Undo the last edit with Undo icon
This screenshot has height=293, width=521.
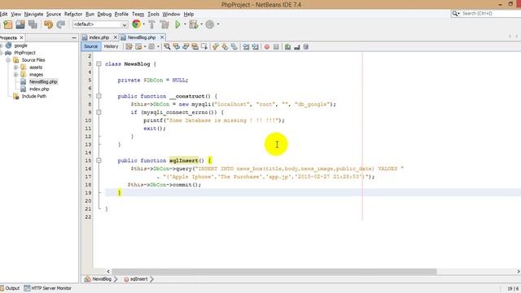(49, 24)
